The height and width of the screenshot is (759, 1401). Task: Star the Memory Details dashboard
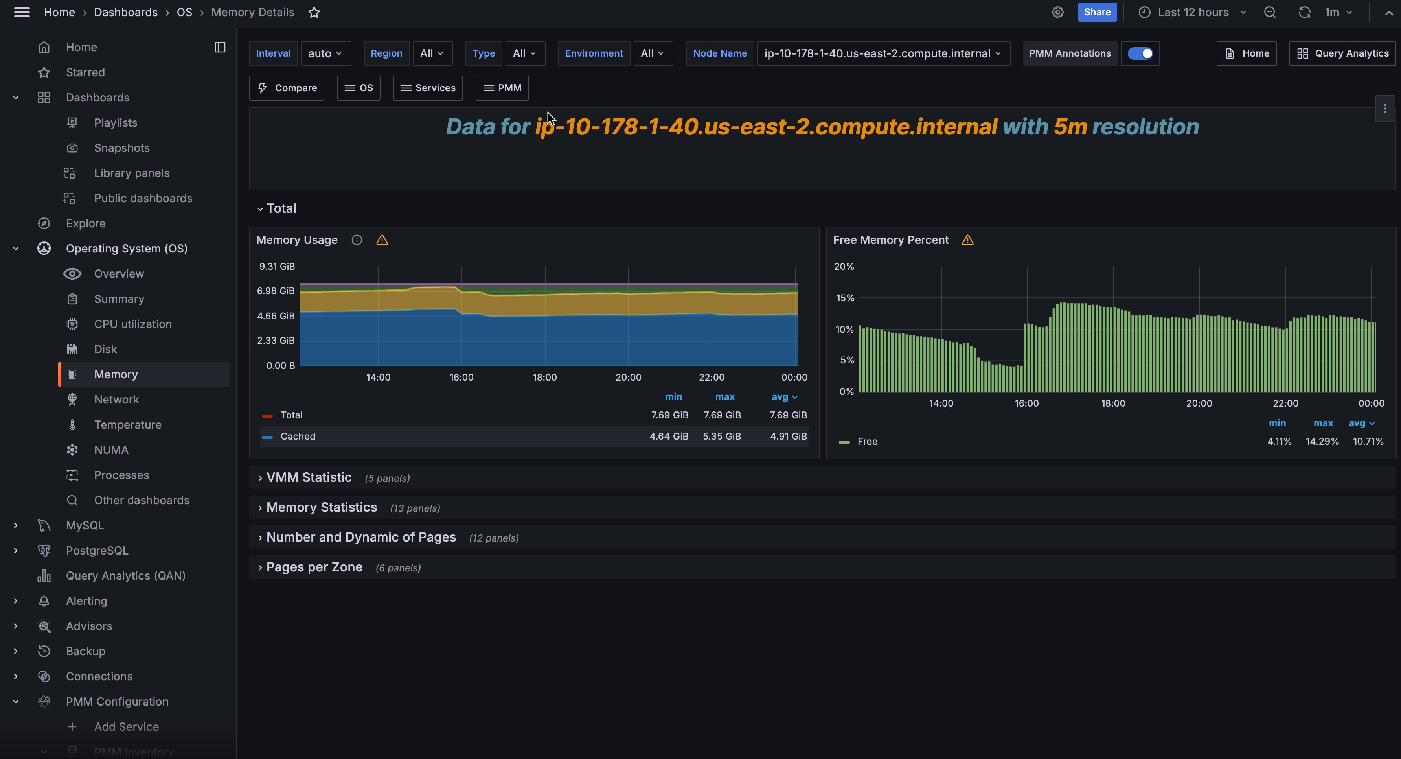[x=314, y=13]
